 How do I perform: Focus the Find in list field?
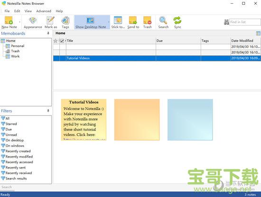[x=245, y=22]
